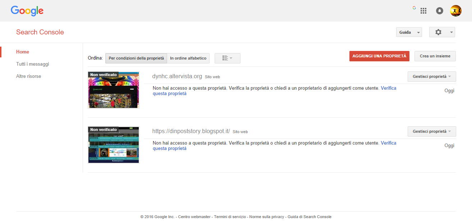Sort properties In ordine alfabetico
472x221 pixels.
188,58
